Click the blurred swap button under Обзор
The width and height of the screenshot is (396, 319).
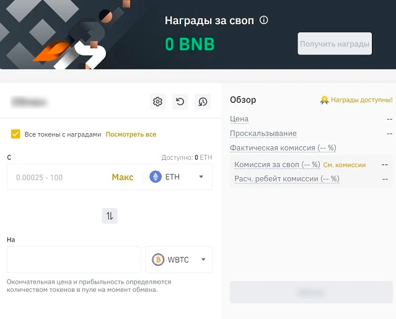pos(311,292)
